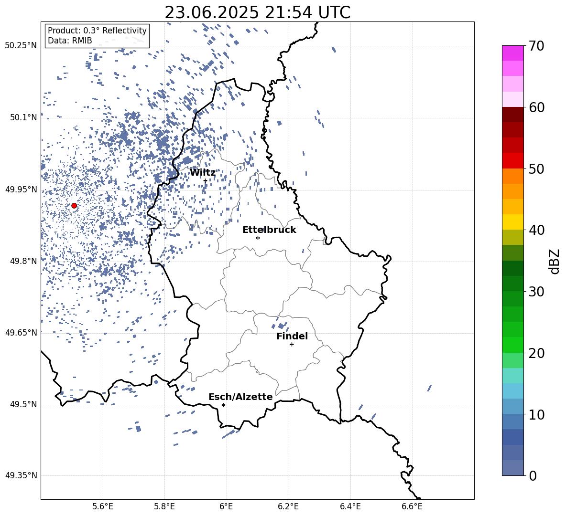Click the cross marker below Ettelbruck
The height and width of the screenshot is (516, 566).
coord(258,238)
